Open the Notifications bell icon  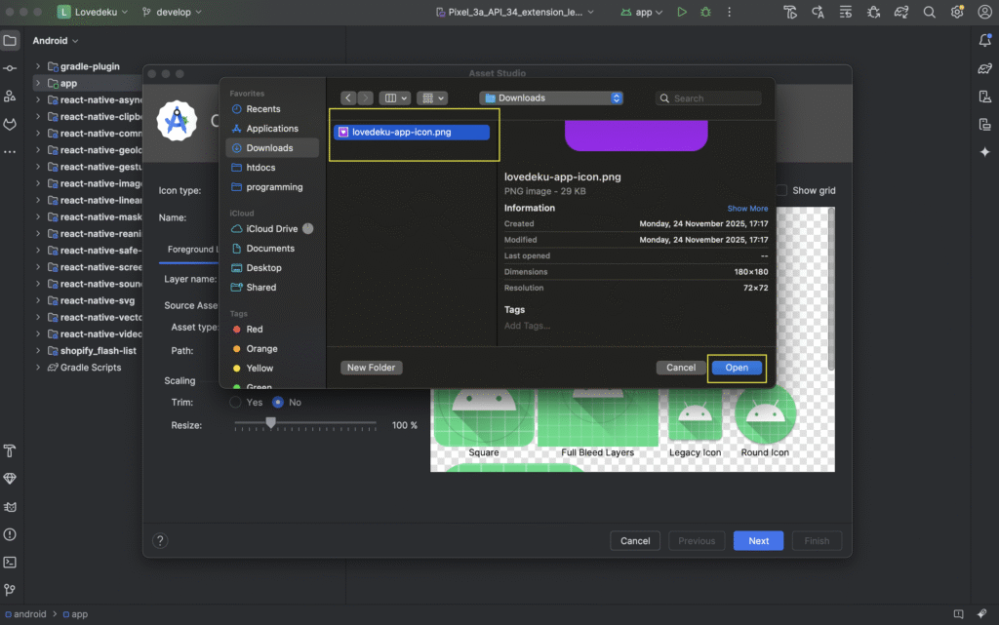984,41
